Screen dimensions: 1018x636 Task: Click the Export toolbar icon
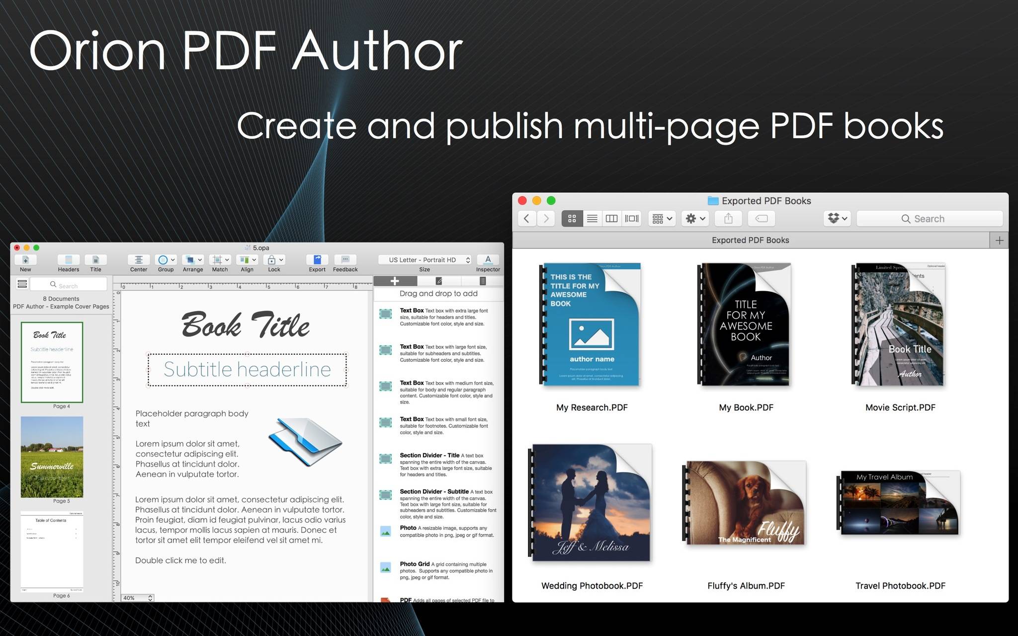click(317, 260)
